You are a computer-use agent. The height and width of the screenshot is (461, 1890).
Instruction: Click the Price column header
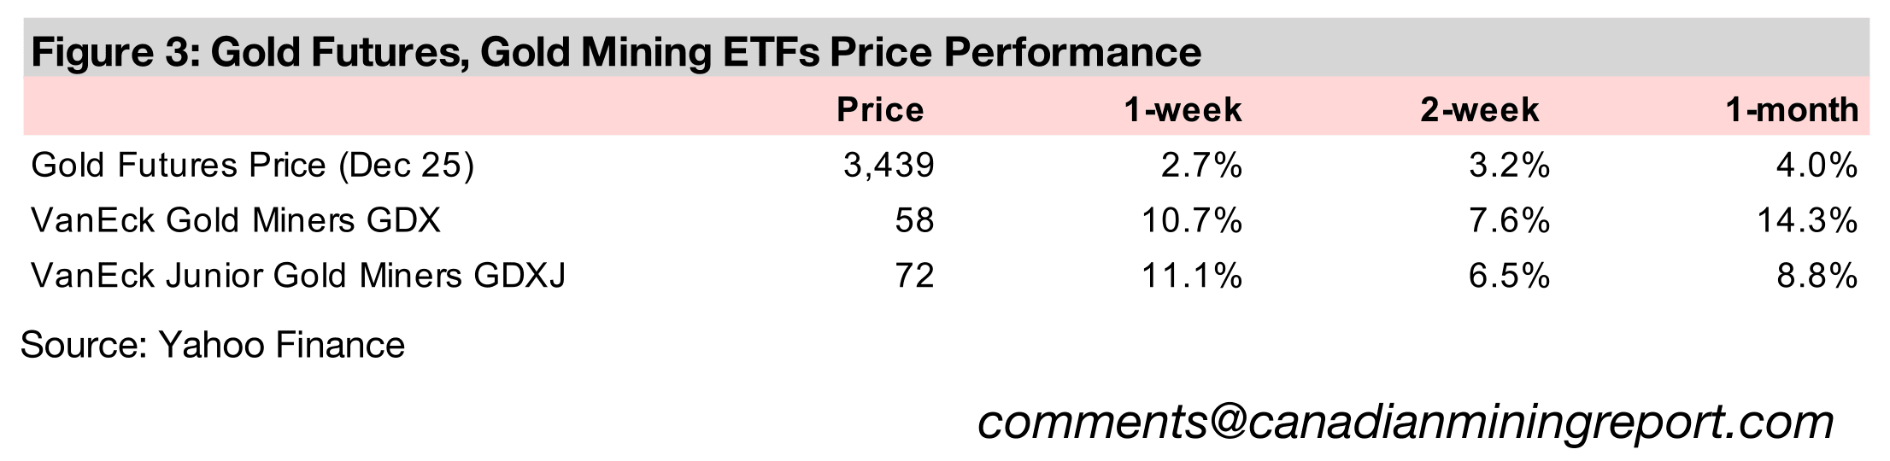[x=880, y=110]
